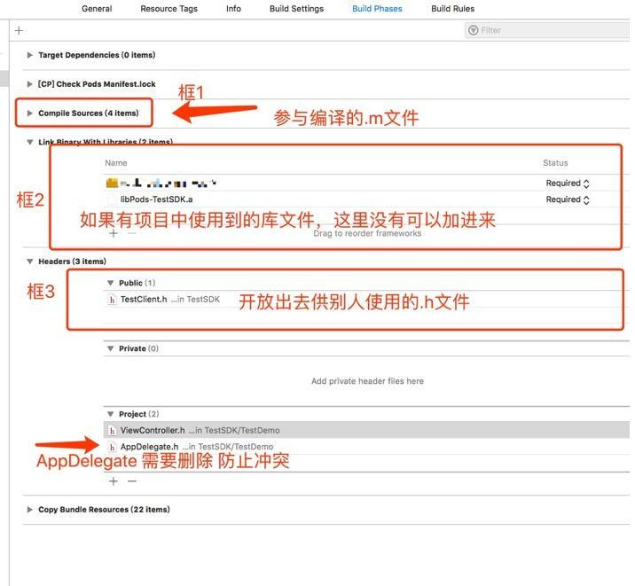Collapse the Project headers group
Viewport: 635px width, 586px height.
point(110,414)
